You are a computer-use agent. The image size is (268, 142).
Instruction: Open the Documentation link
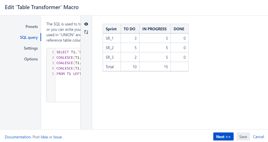point(18,137)
